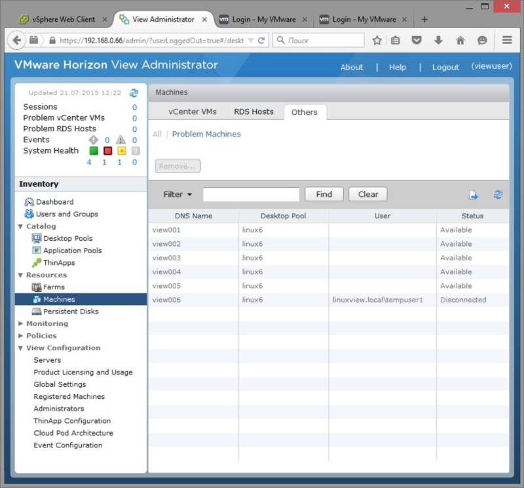Open the Pocket icon in the toolbar
Viewport: 524px width, 488px height.
417,41
